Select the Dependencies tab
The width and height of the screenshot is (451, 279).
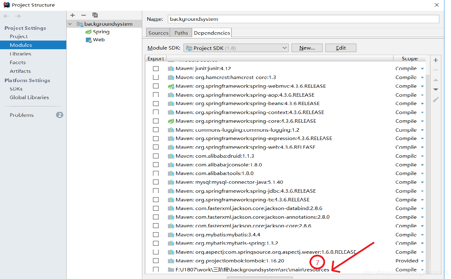pos(212,33)
